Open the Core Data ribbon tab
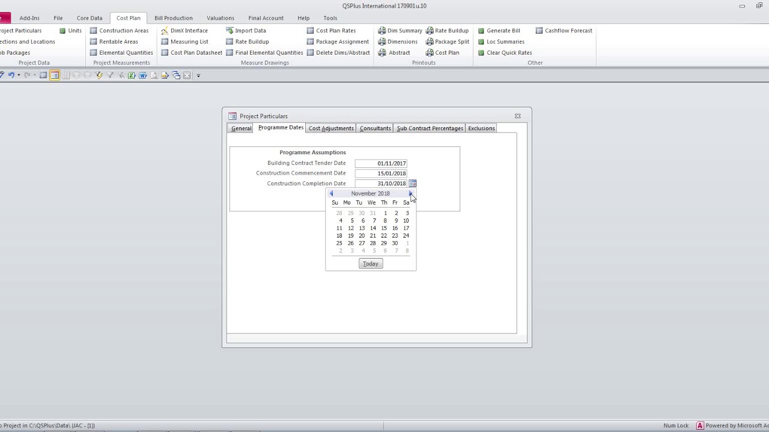Image resolution: width=769 pixels, height=432 pixels. (90, 18)
